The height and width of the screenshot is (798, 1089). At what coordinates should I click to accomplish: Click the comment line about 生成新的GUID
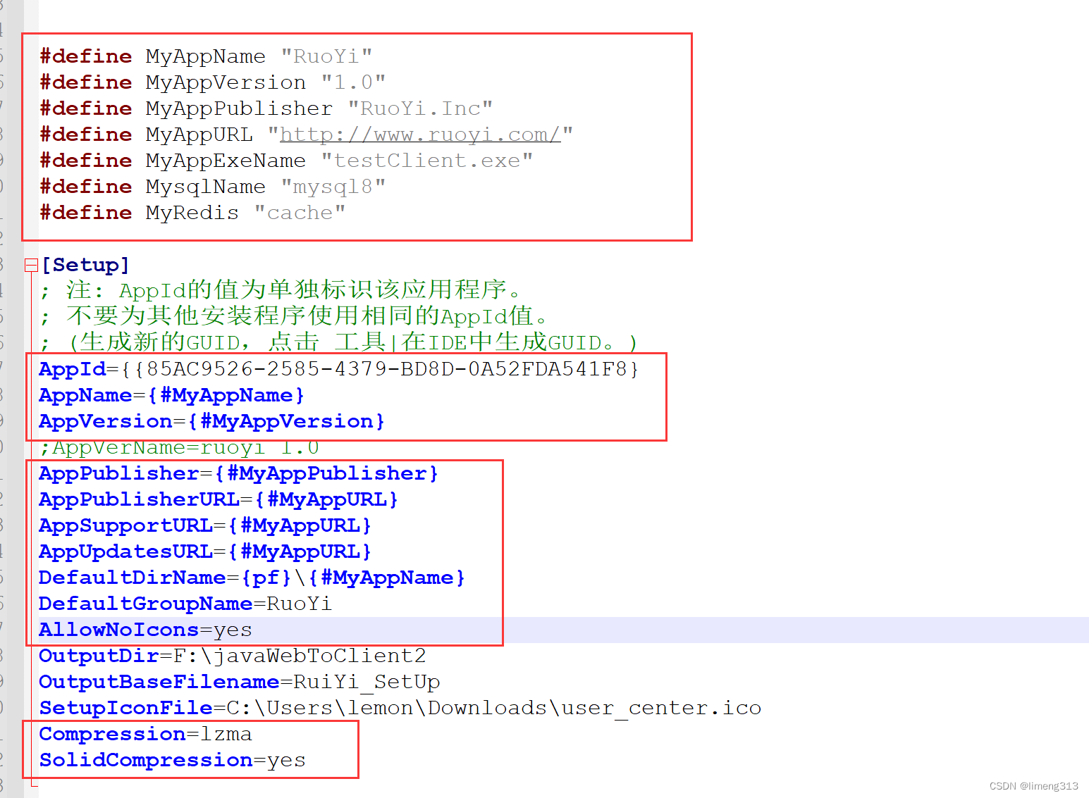(339, 342)
